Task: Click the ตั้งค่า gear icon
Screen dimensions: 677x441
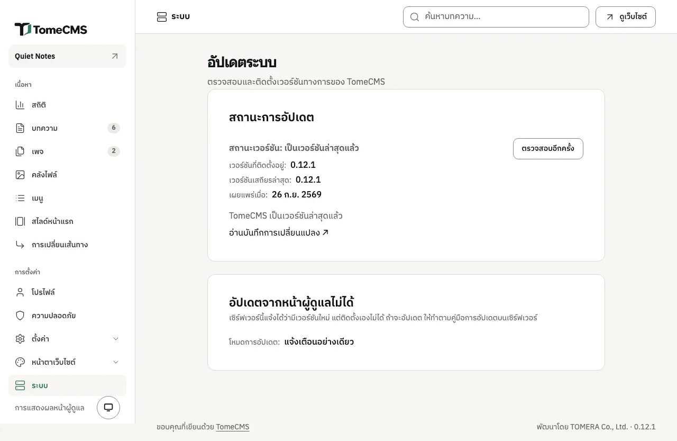Action: 20,339
